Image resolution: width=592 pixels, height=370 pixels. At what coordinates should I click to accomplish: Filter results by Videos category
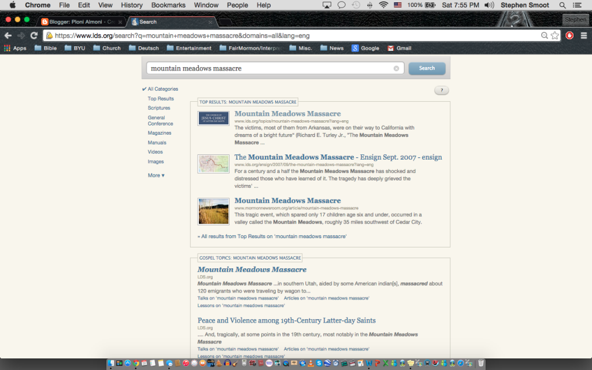coord(155,152)
